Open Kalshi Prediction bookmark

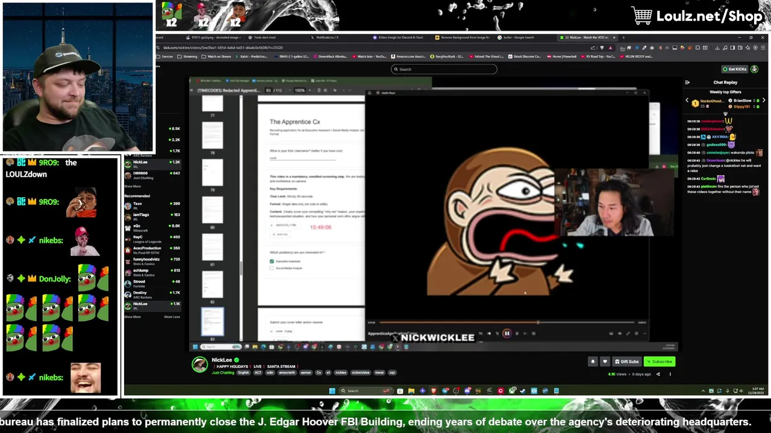(251, 57)
